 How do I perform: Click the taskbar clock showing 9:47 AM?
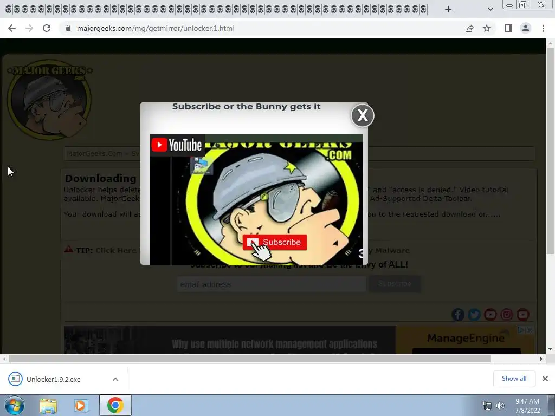pos(527,406)
